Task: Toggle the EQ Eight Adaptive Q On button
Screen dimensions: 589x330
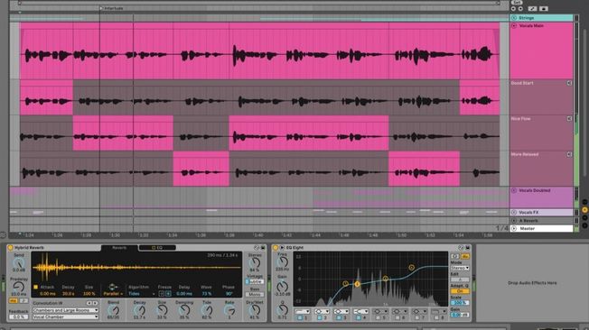Action: [460, 291]
